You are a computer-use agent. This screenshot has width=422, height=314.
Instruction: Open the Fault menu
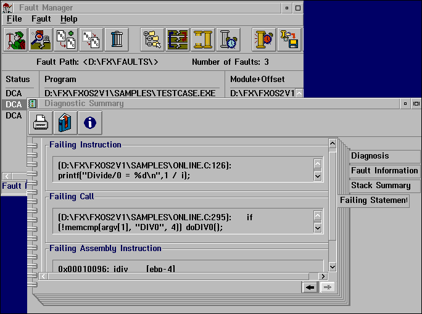pos(41,19)
